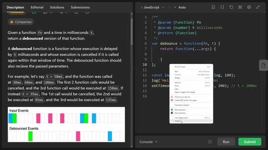The height and width of the screenshot is (150, 268).
Task: Click the collapse panel arrows icon
Action: click(258, 7)
